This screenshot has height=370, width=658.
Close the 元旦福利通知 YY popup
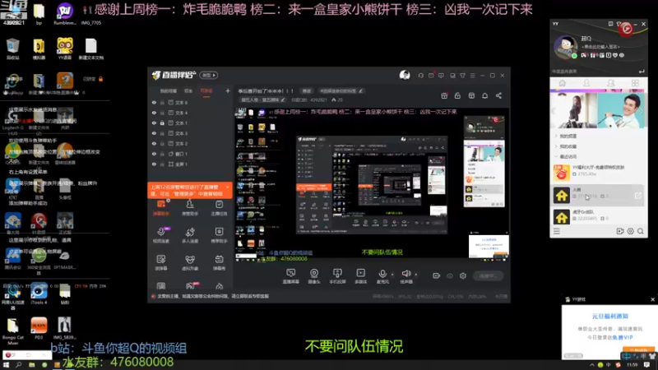[652, 299]
